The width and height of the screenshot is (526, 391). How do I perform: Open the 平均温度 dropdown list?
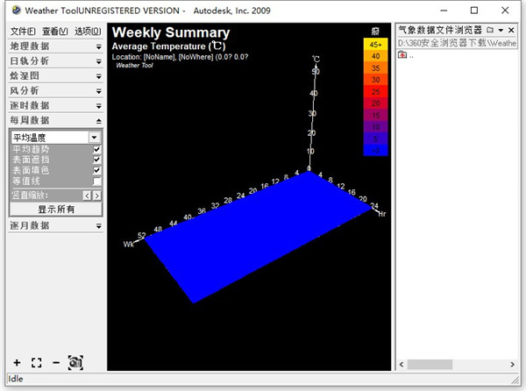(x=94, y=138)
